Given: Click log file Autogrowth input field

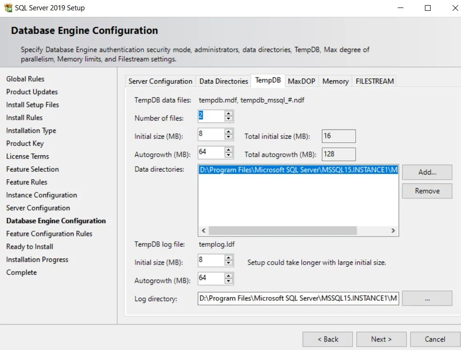Looking at the screenshot, I should (211, 279).
